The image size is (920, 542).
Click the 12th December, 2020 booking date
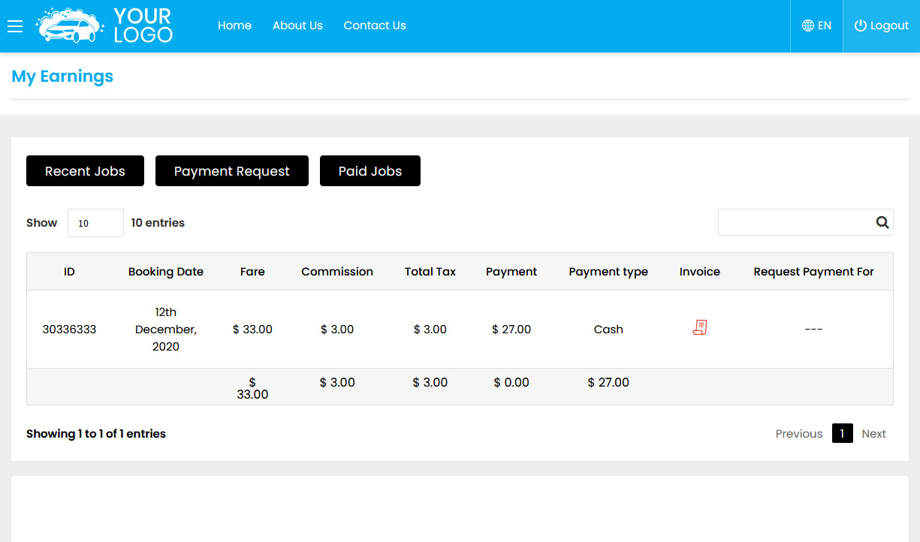pyautogui.click(x=166, y=330)
